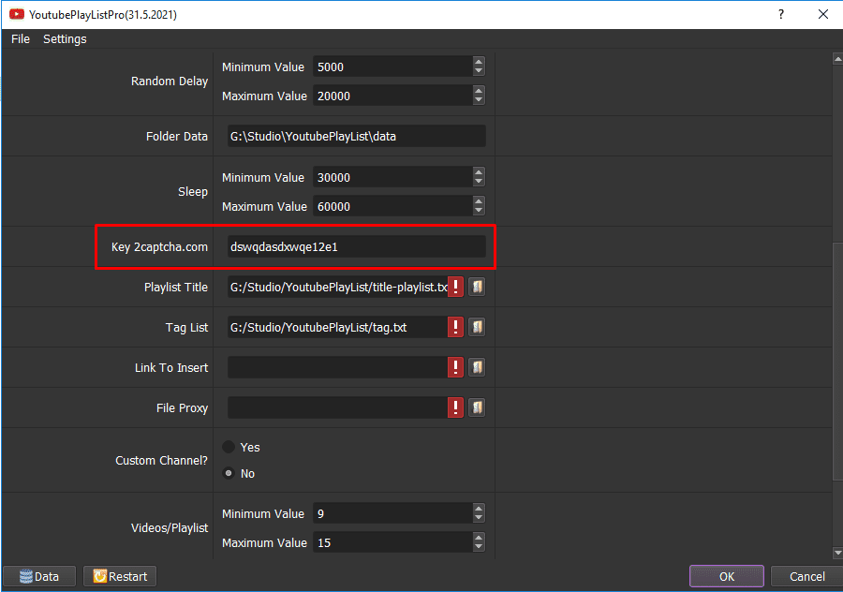Increase Videos/Playlist Maximum Value

pos(479,538)
